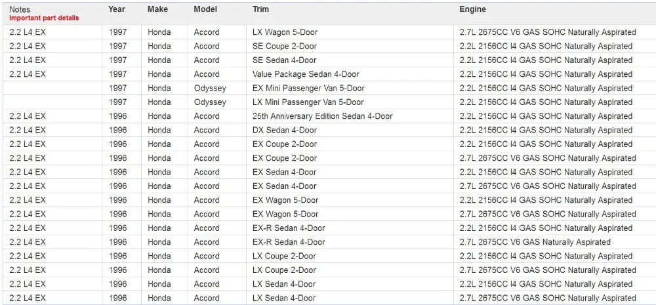Click Odyssey in the LX Mini Passenger Van row
Image resolution: width=656 pixels, height=305 pixels.
(x=210, y=102)
